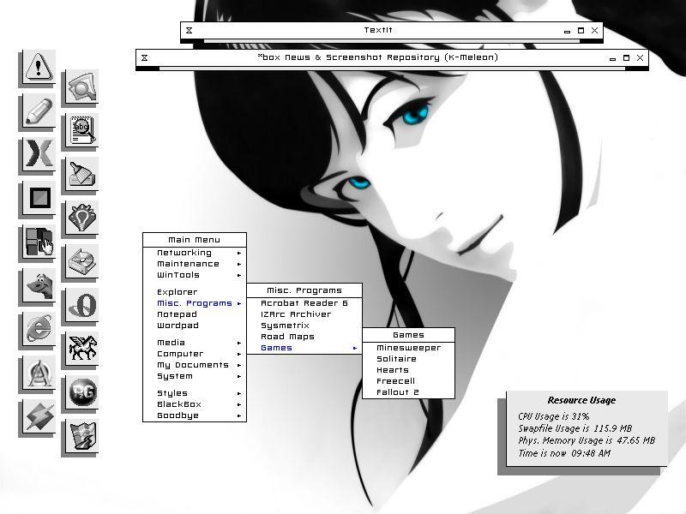Select highlighted Misc. Programs entry
This screenshot has height=514, width=686.
195,303
